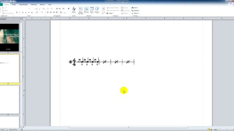Open Font dialog launcher
The image size is (234, 131).
pyautogui.click(x=45, y=16)
